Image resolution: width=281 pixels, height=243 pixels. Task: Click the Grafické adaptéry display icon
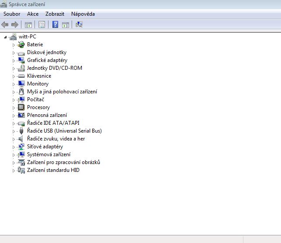pyautogui.click(x=21, y=60)
